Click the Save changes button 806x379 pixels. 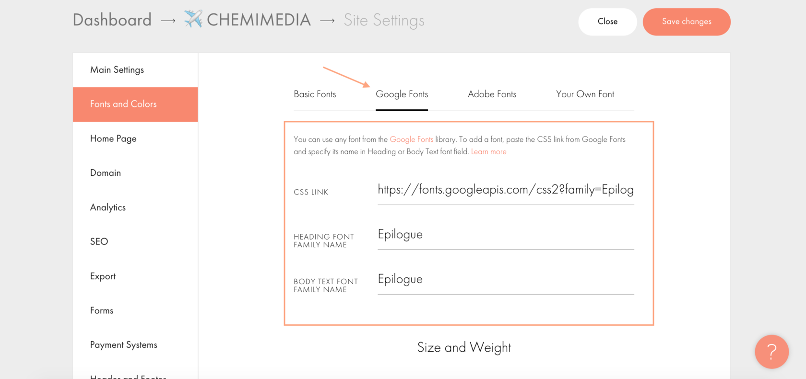point(686,22)
